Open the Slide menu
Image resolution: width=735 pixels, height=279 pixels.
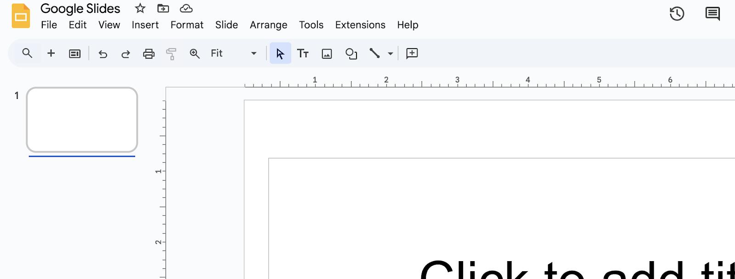pos(226,25)
